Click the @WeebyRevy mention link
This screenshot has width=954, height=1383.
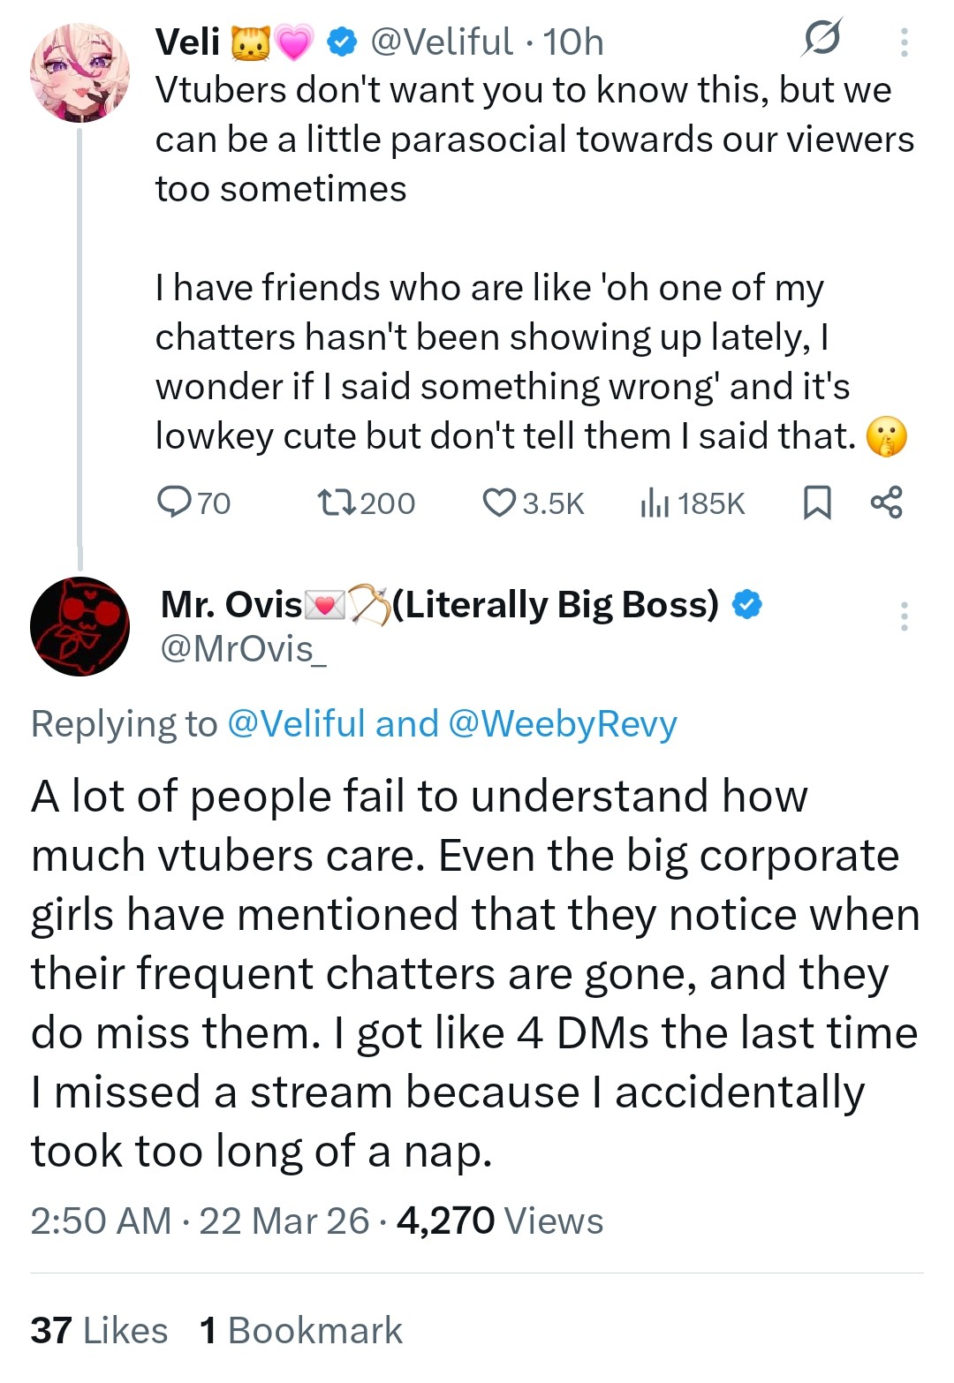[x=563, y=724]
